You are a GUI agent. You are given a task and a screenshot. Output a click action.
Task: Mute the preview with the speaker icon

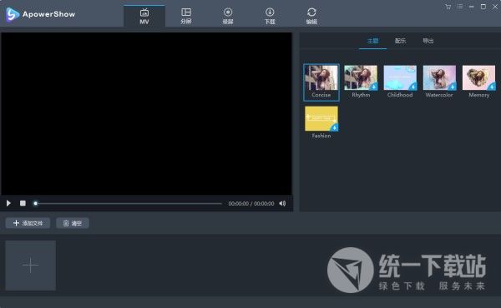click(282, 203)
